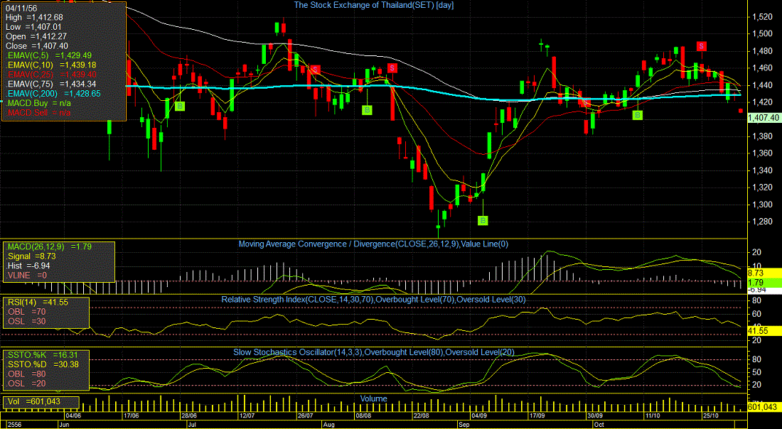Click the Jun month label on the time axis
The height and width of the screenshot is (429, 782).
pos(65,425)
